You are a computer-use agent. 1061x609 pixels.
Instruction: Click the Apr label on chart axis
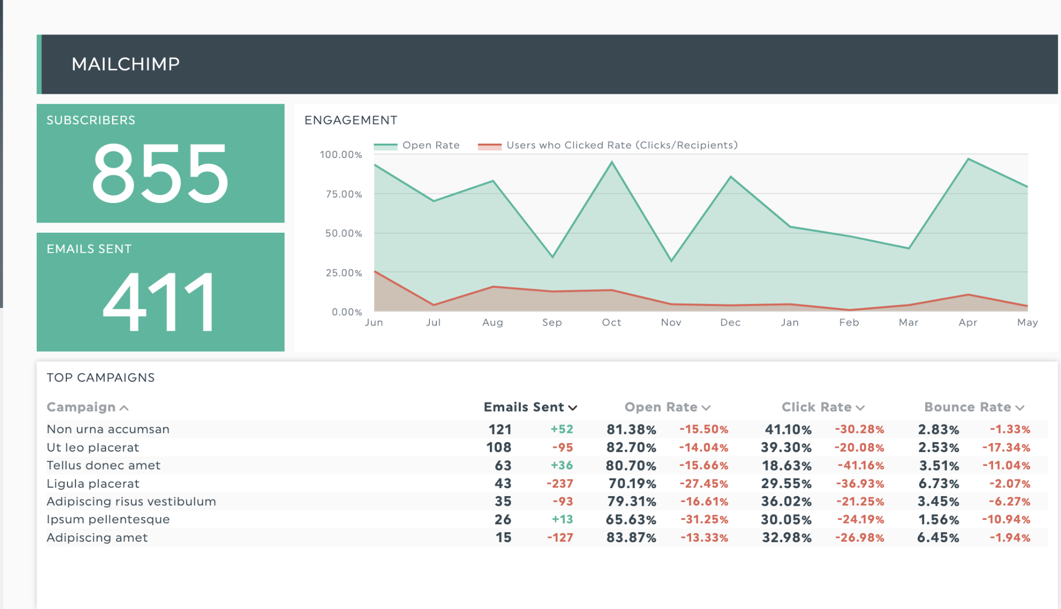pos(968,322)
